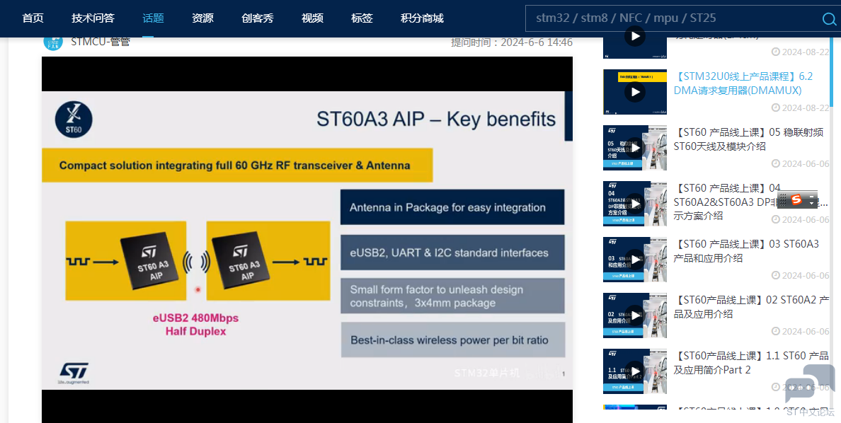Click the STMCU-管管 user avatar
The image size is (841, 423).
pyautogui.click(x=53, y=42)
